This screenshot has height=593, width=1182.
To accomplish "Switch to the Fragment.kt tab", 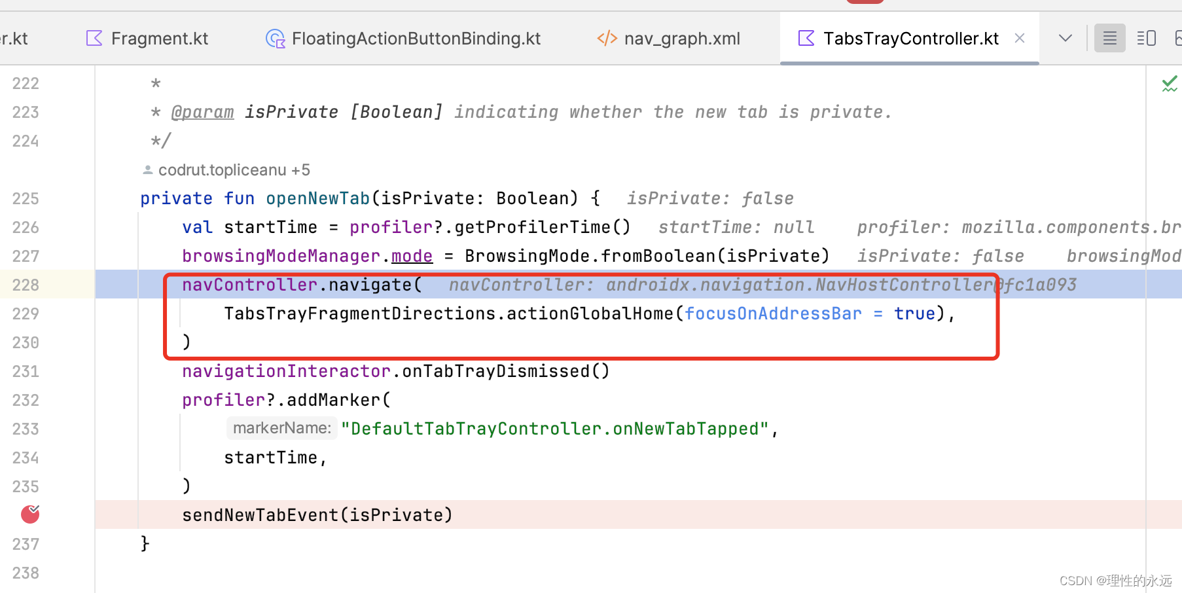I will tap(160, 38).
